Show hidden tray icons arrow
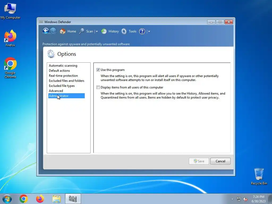Image resolution: width=272 pixels, height=204 pixels. [232, 199]
